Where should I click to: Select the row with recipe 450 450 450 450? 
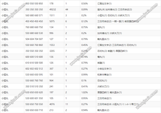click(x=80, y=21)
